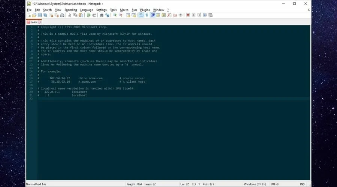The height and width of the screenshot is (187, 337).
Task: Expand the Language menu
Action: pyautogui.click(x=86, y=10)
